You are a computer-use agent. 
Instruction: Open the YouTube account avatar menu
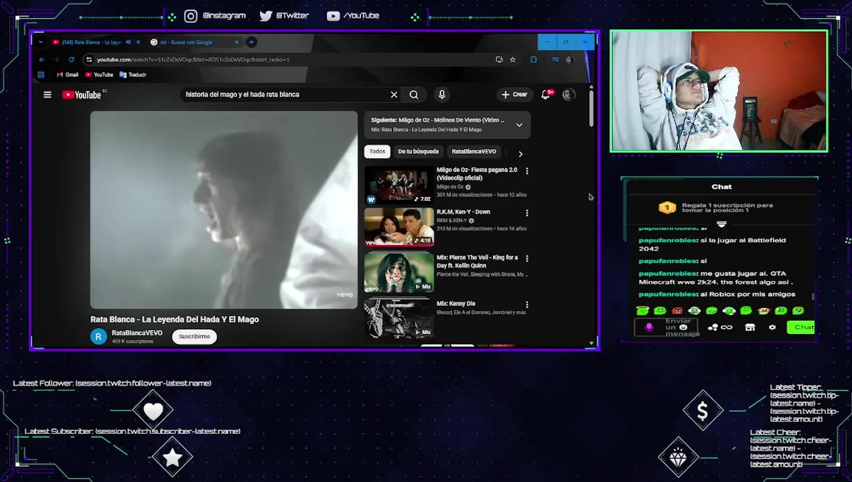tap(569, 95)
